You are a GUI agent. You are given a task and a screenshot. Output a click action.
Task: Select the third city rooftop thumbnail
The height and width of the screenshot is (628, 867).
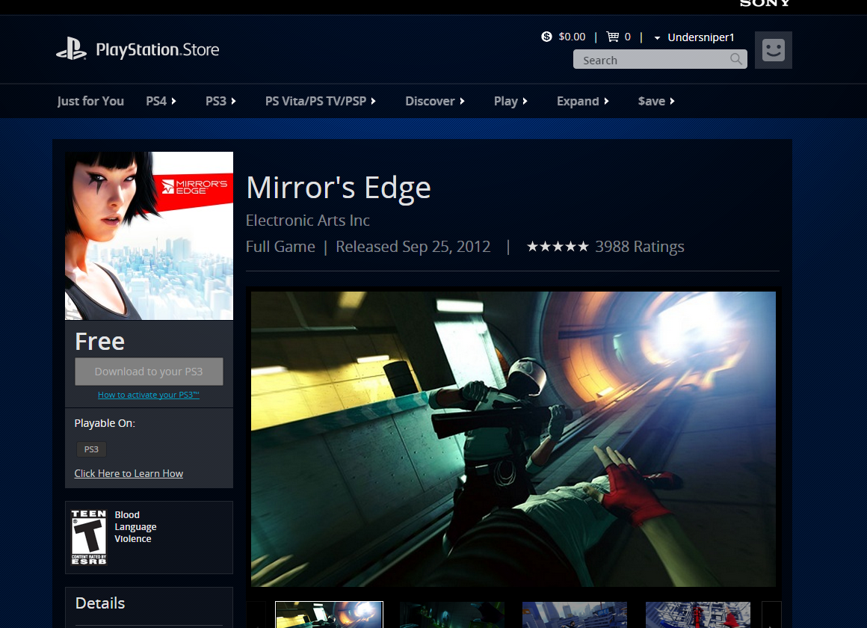pyautogui.click(x=575, y=615)
